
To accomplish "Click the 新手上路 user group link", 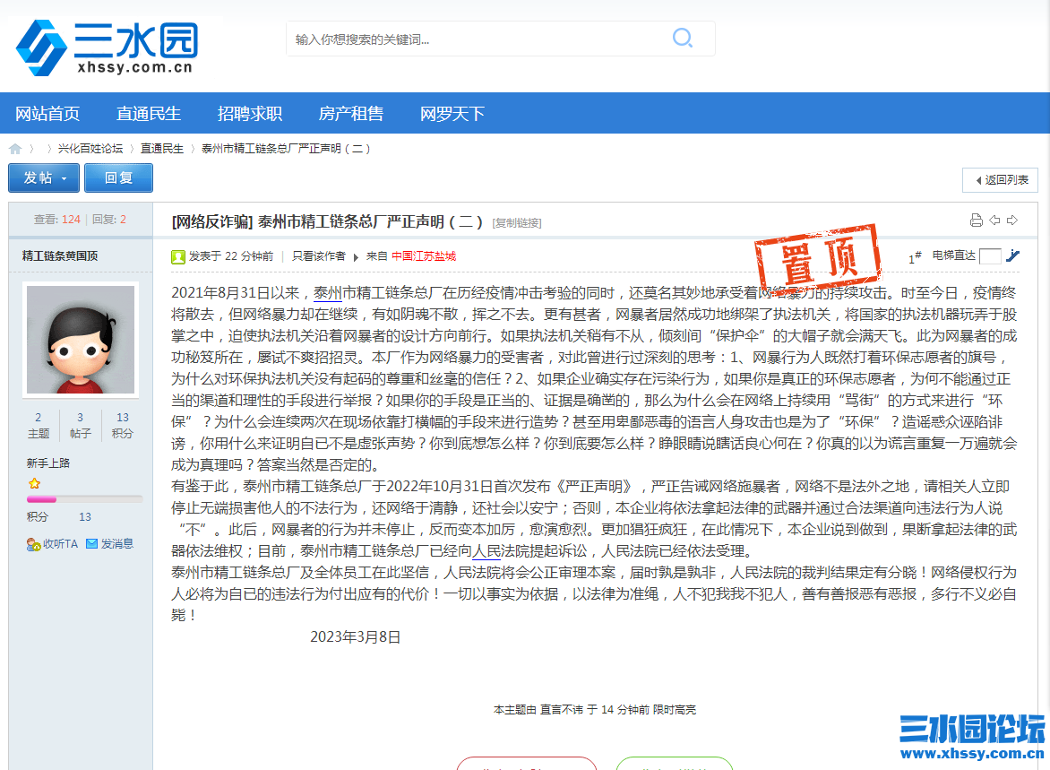I will click(x=48, y=463).
